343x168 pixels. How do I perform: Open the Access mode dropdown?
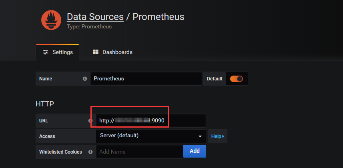[x=150, y=136]
